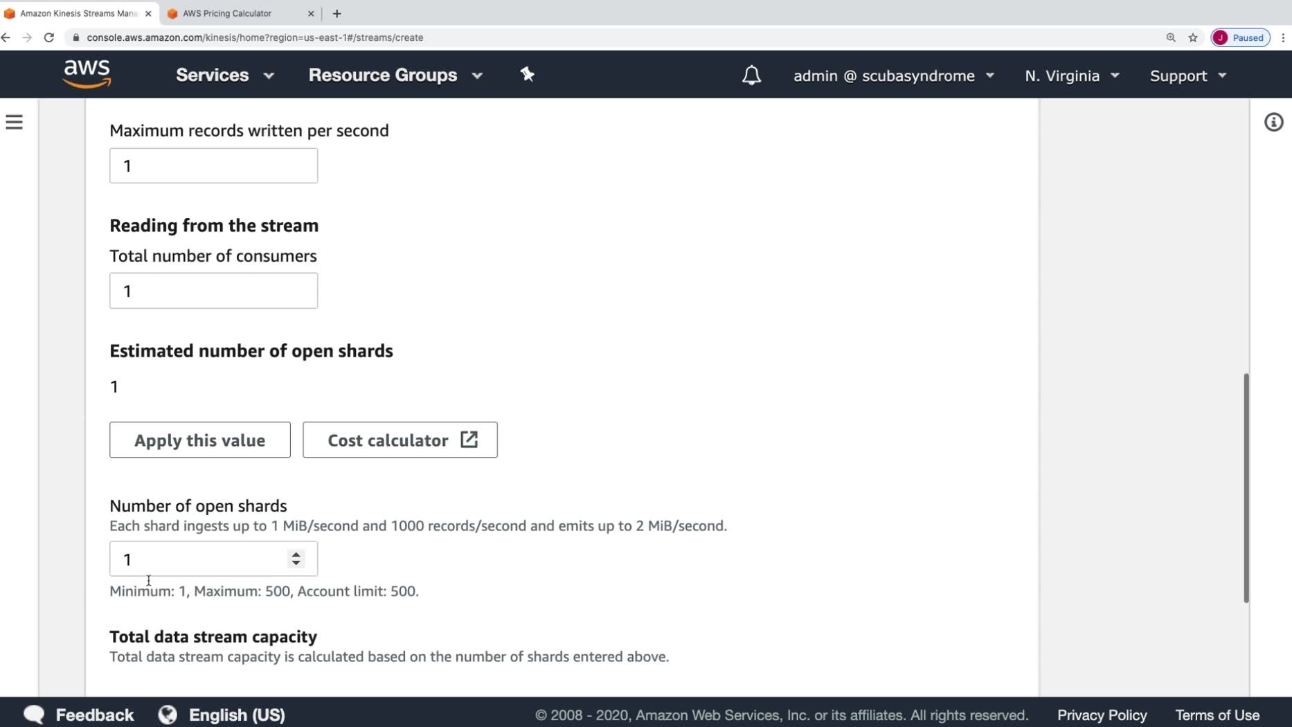
Task: Expand the Services dropdown
Action: click(x=224, y=75)
